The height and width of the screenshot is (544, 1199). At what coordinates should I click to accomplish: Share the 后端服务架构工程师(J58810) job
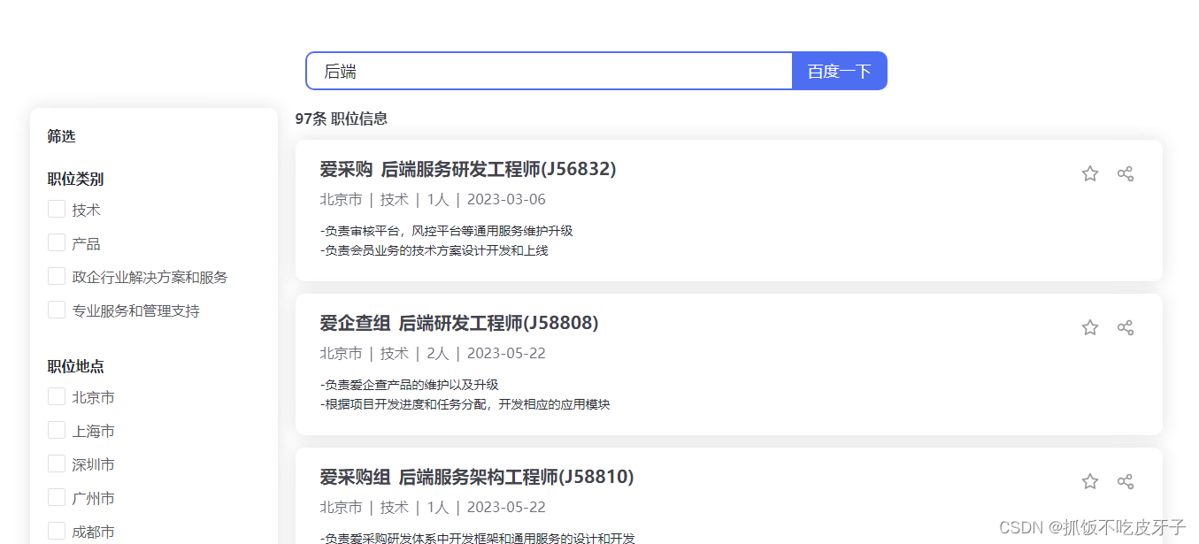(x=1125, y=481)
